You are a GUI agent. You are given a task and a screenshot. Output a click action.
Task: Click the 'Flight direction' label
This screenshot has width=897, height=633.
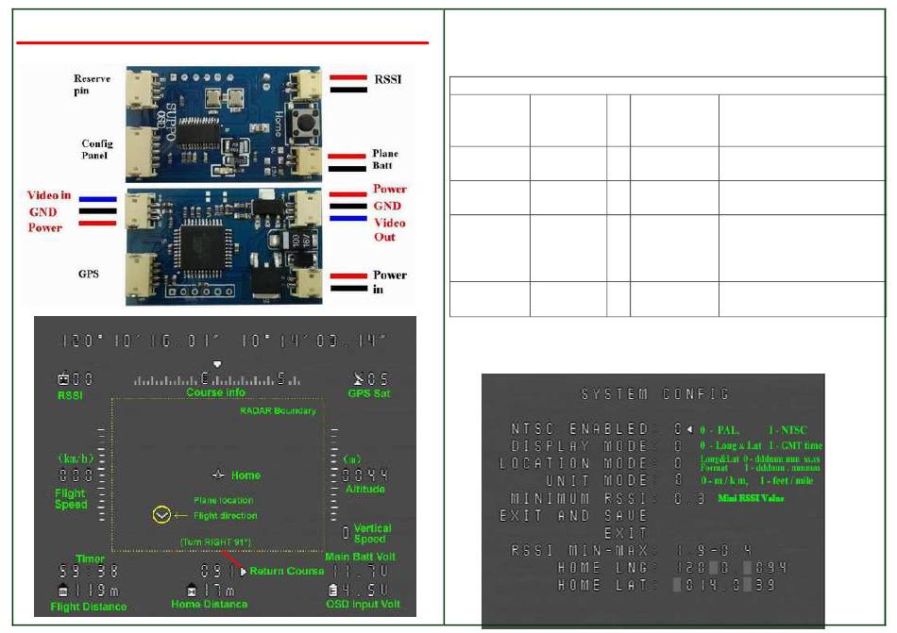pos(225,516)
